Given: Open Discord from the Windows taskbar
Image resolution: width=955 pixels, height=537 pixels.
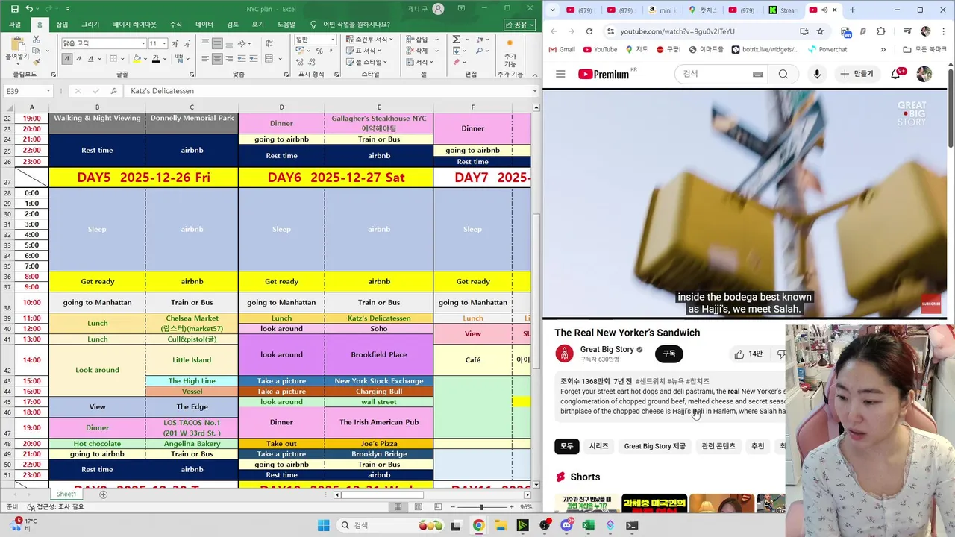Looking at the screenshot, I should [x=566, y=525].
